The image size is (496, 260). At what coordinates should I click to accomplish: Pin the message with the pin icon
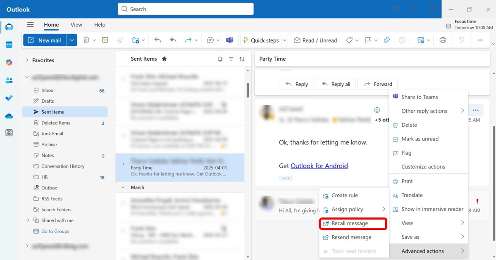(386, 40)
